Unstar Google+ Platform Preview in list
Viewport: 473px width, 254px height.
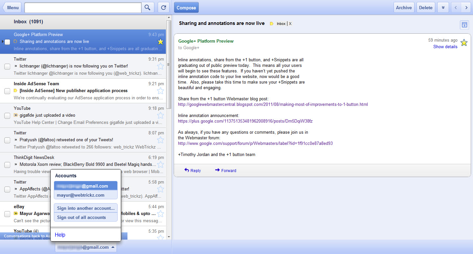tap(160, 42)
